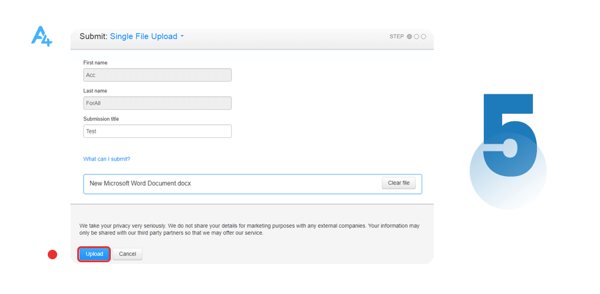Select the third step indicator circle

point(423,37)
